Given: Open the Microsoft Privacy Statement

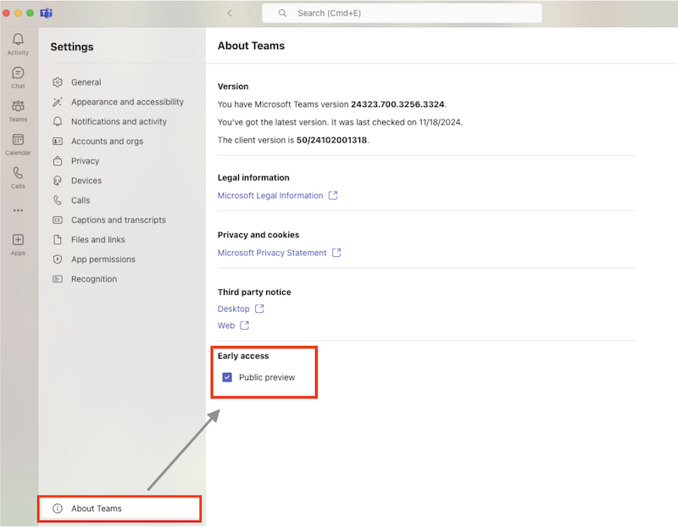Looking at the screenshot, I should tap(271, 252).
